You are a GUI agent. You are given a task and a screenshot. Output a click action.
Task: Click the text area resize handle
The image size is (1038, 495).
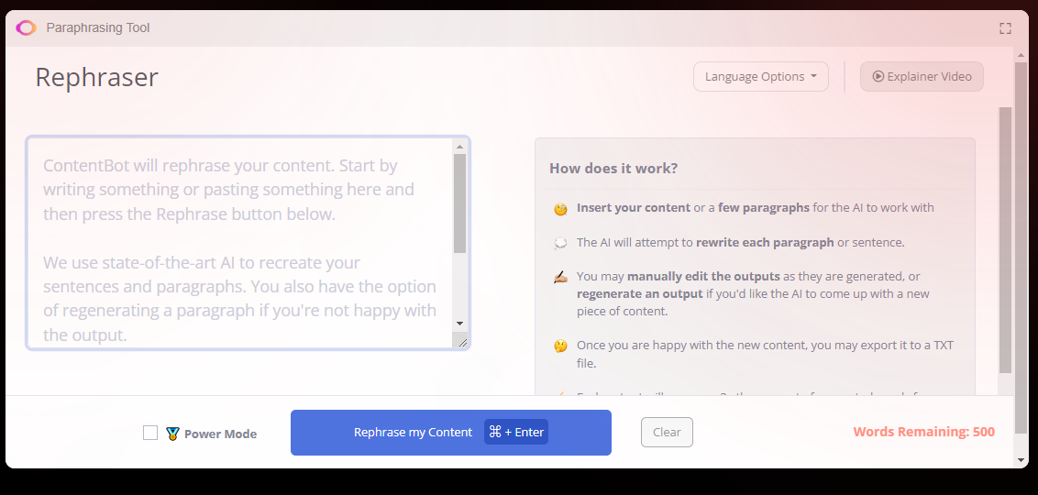coord(461,342)
